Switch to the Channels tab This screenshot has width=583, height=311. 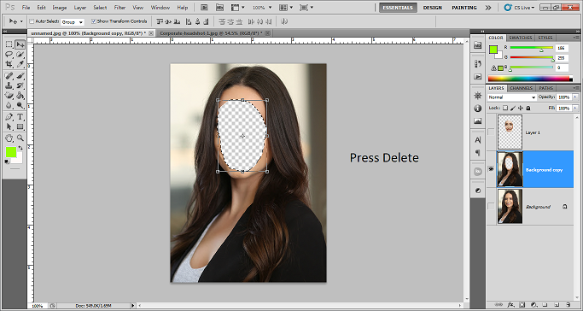pos(521,88)
